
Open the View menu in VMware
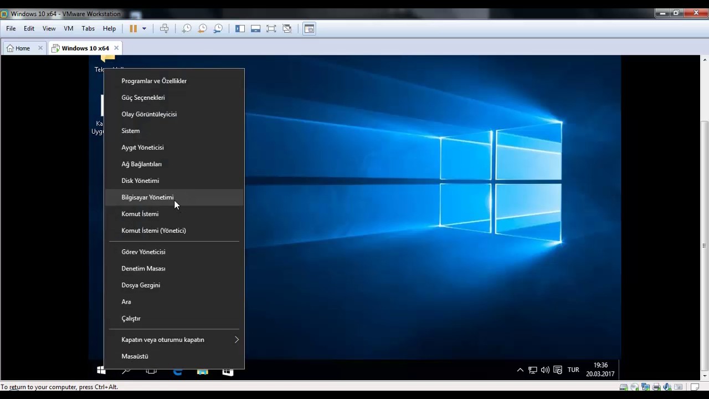click(49, 28)
